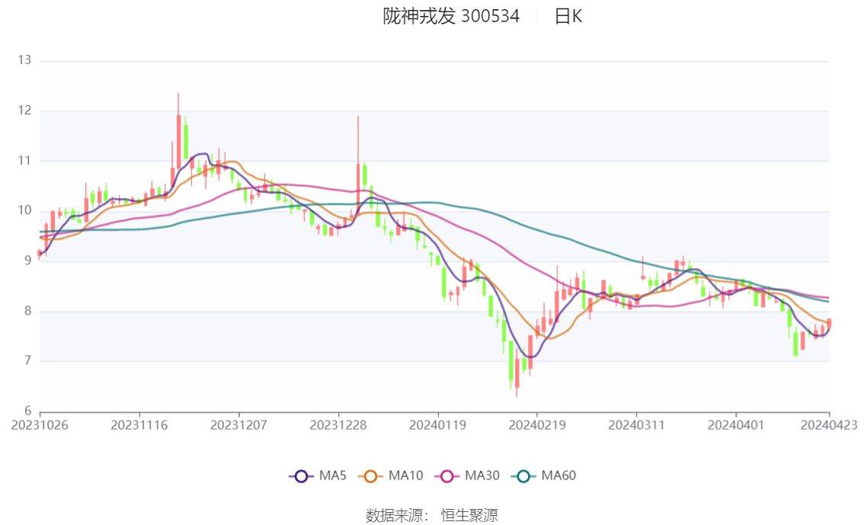This screenshot has height=525, width=864.
Task: Click the MA30 pink circle marker
Action: click(447, 476)
